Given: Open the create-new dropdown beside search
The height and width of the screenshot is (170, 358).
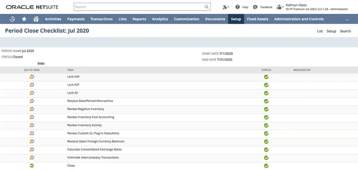Looking at the screenshot, I should coord(226,7).
